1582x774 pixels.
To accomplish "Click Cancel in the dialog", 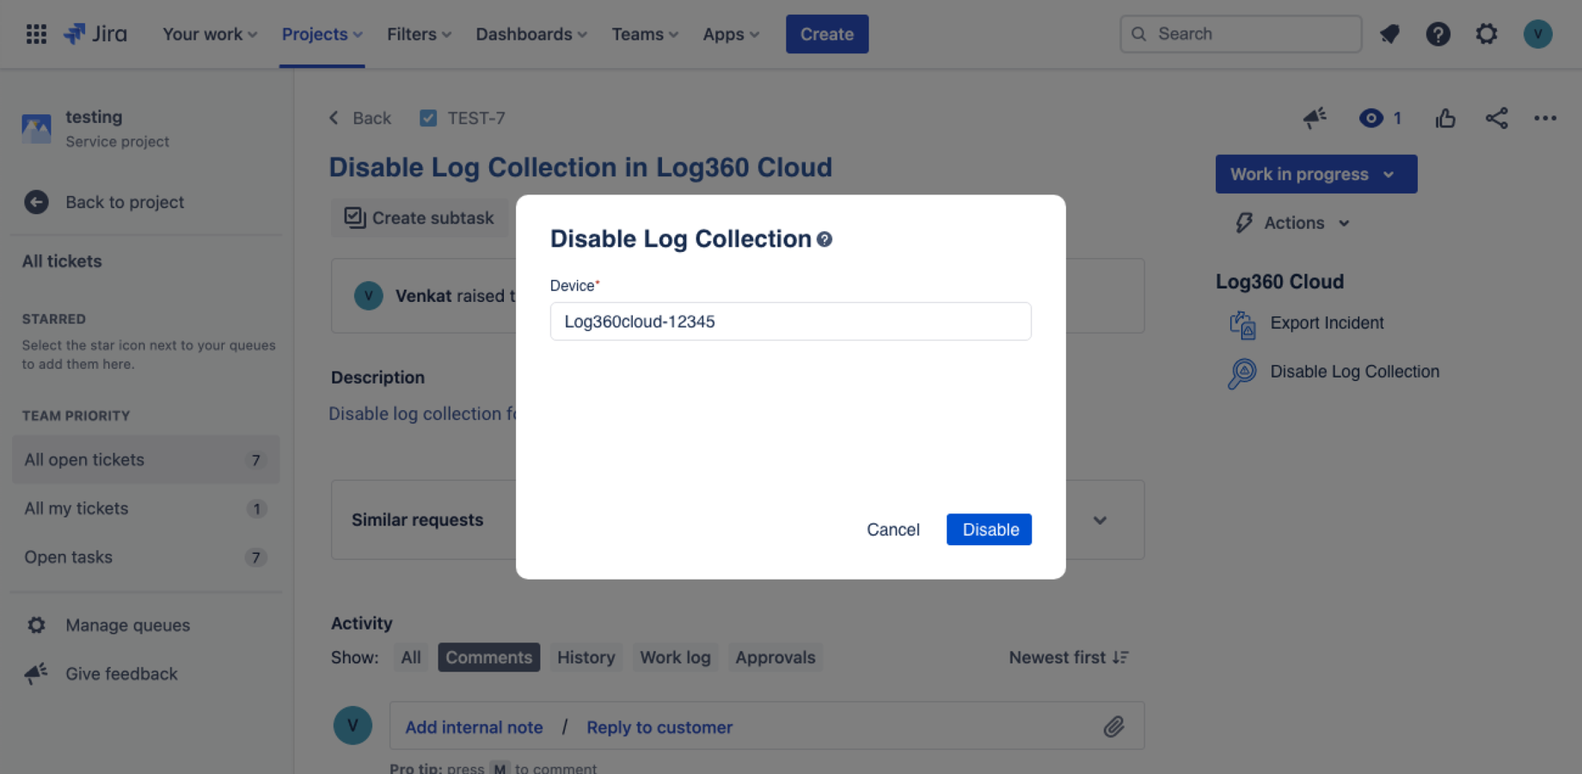I will point(892,530).
